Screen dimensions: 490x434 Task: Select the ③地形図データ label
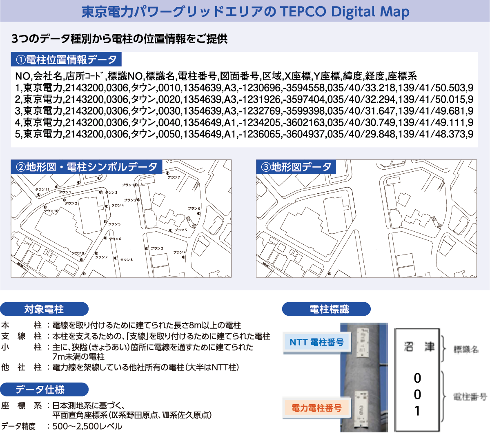pyautogui.click(x=296, y=167)
